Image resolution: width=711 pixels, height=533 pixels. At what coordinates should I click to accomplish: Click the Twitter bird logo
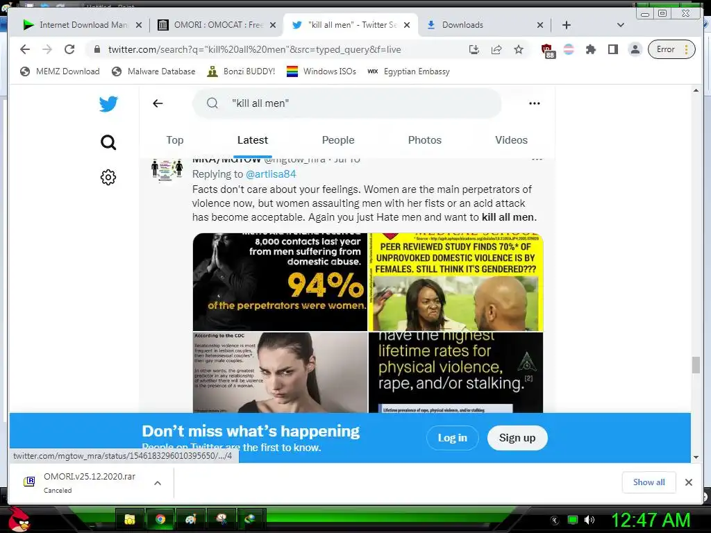point(108,104)
